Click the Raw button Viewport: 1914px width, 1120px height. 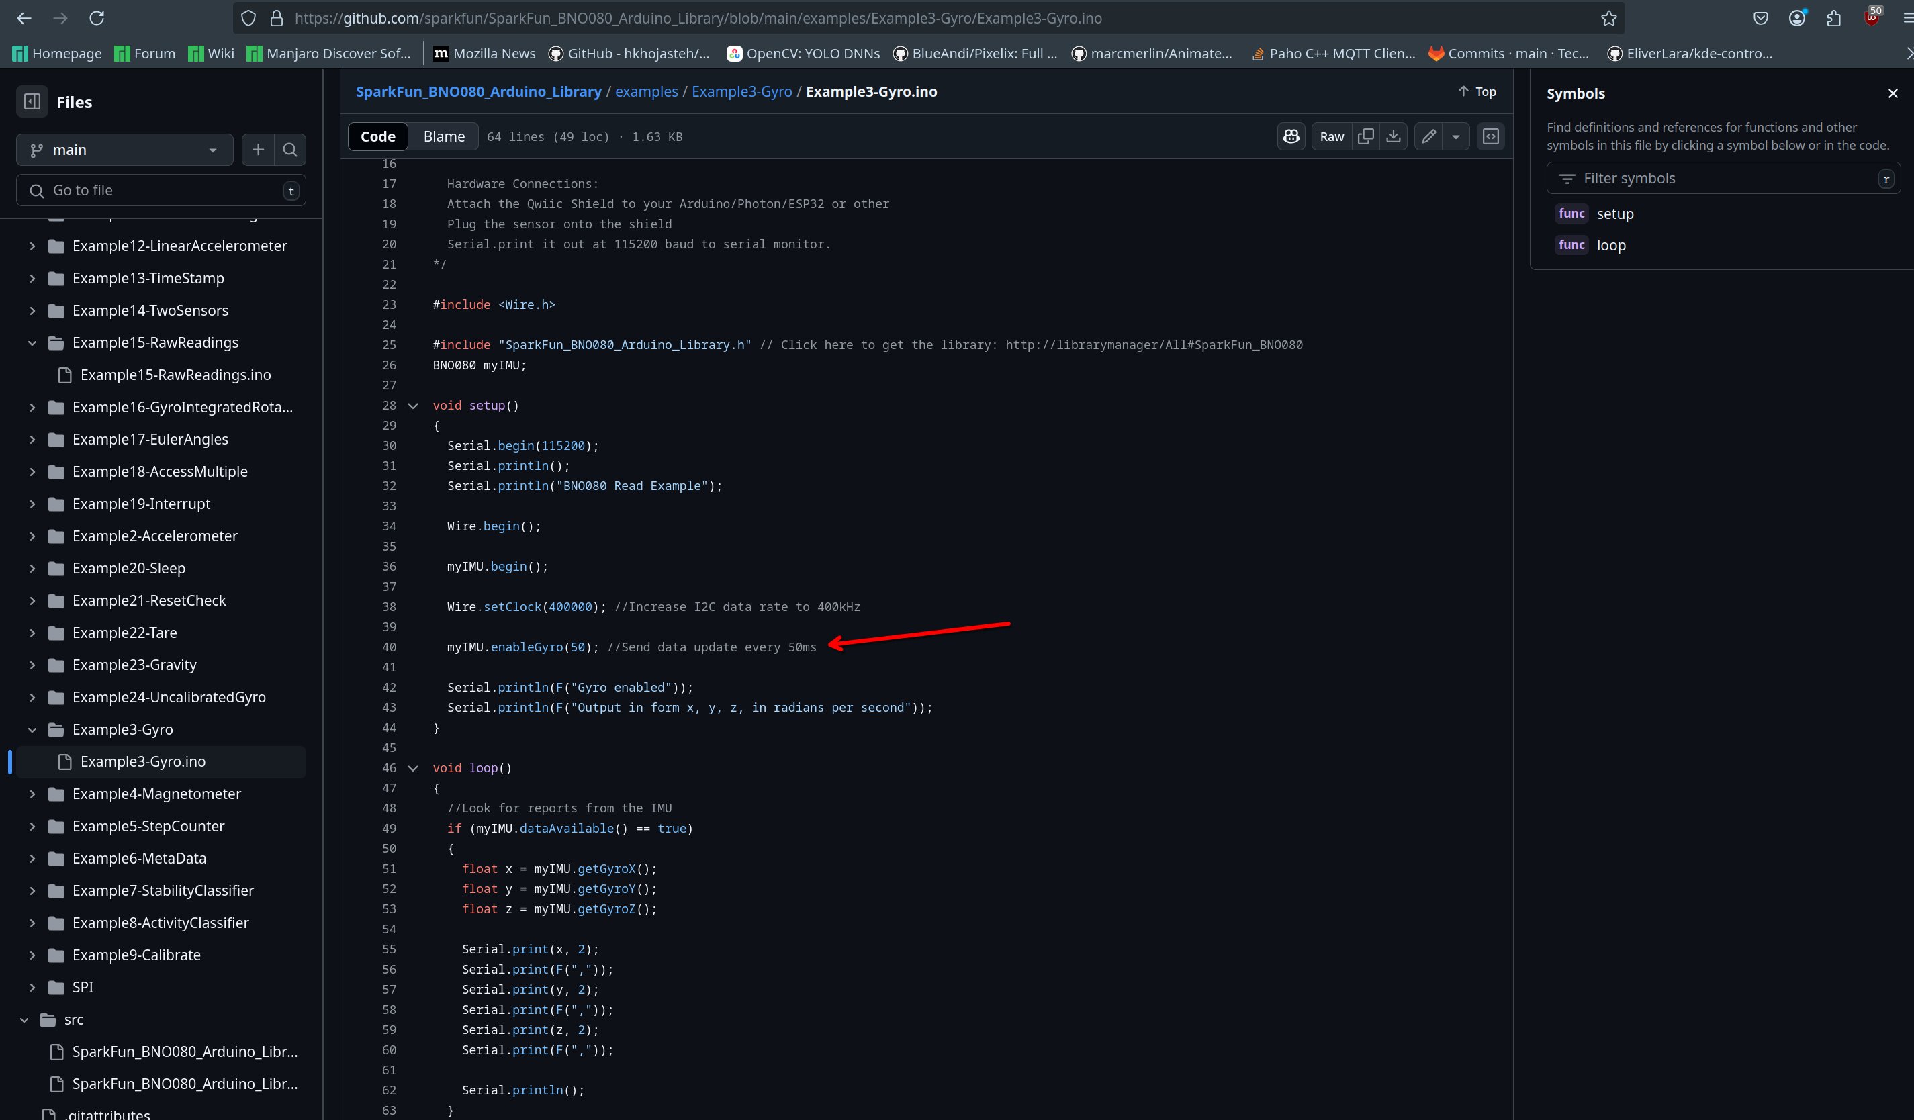[x=1332, y=137]
